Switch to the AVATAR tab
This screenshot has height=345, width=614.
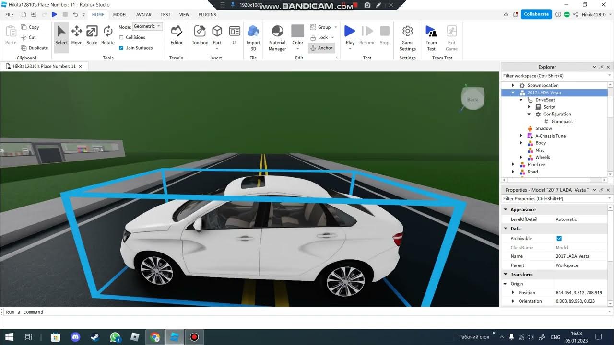tap(144, 15)
